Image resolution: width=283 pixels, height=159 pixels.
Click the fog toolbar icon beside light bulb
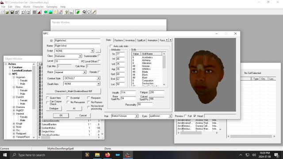pos(71,12)
